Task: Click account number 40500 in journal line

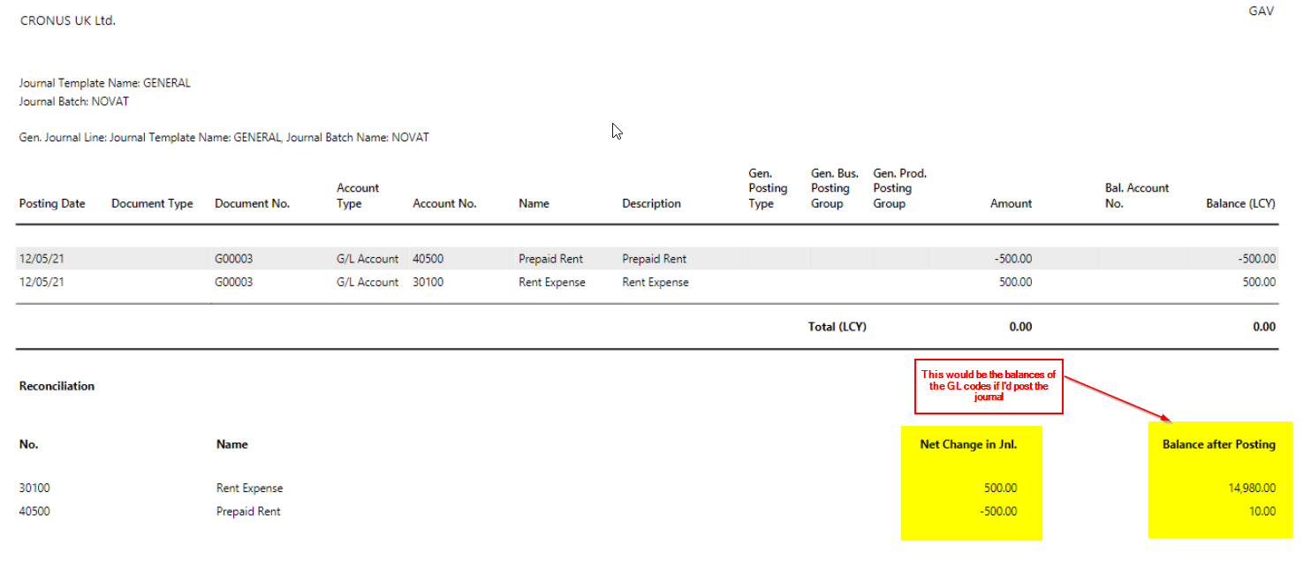Action: click(428, 258)
